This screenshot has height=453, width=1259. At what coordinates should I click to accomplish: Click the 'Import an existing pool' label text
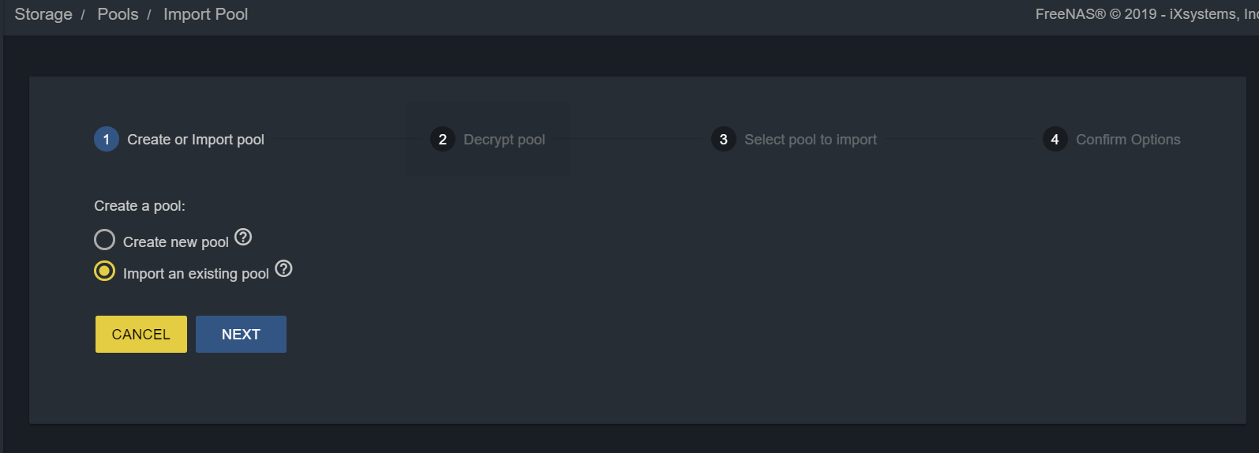tap(196, 274)
